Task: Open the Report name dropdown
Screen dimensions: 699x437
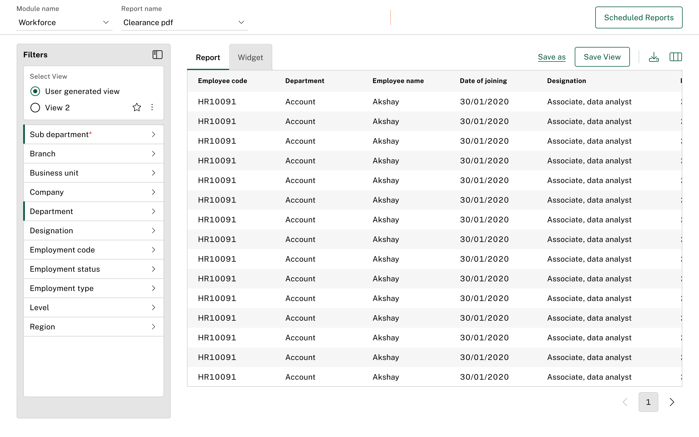Action: point(184,23)
